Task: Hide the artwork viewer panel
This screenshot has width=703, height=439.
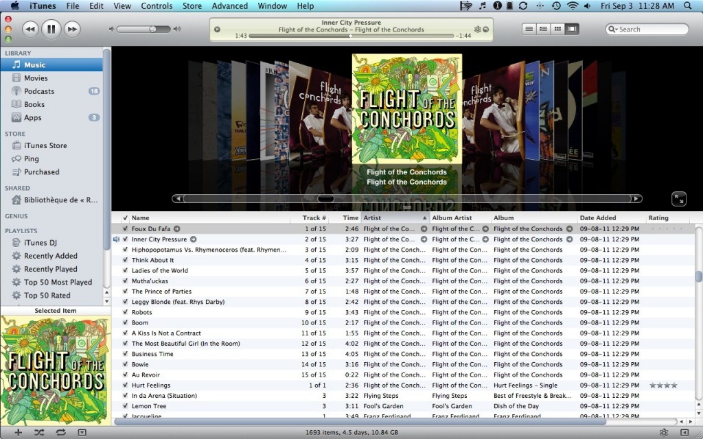Action: (82, 432)
